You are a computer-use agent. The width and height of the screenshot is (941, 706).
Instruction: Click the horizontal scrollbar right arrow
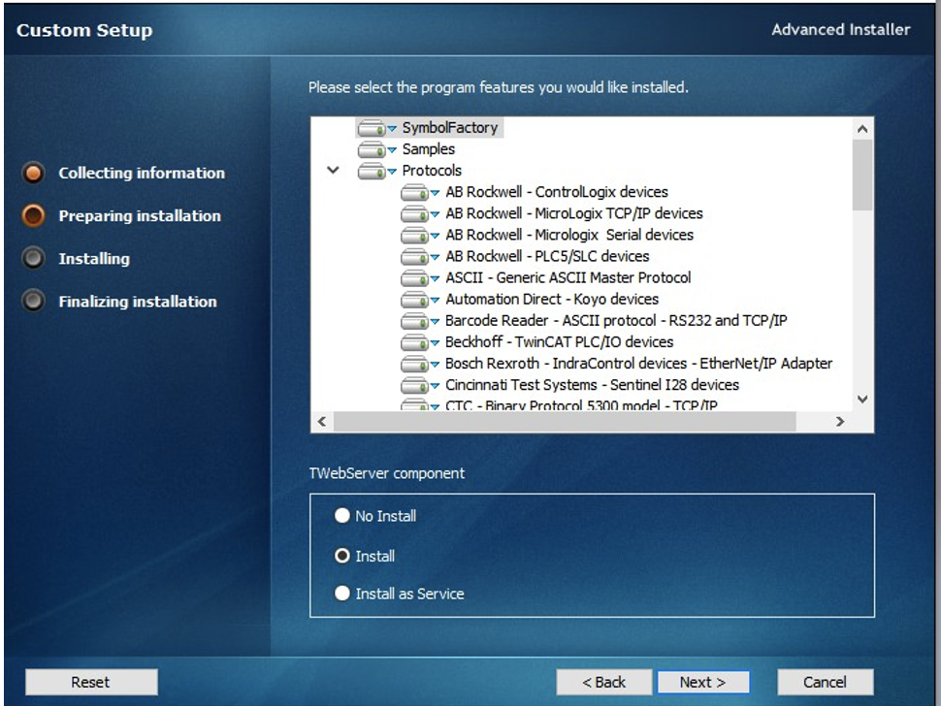coord(840,423)
